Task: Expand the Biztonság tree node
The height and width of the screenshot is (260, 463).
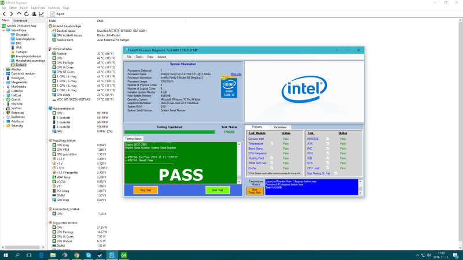Action: [x=3, y=113]
